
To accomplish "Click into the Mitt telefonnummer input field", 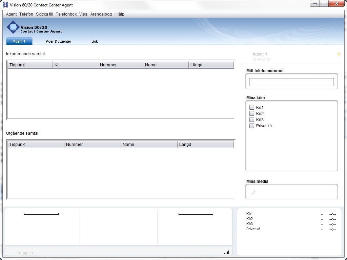I will 291,82.
